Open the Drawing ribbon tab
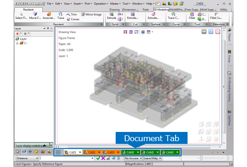 click(114, 10)
